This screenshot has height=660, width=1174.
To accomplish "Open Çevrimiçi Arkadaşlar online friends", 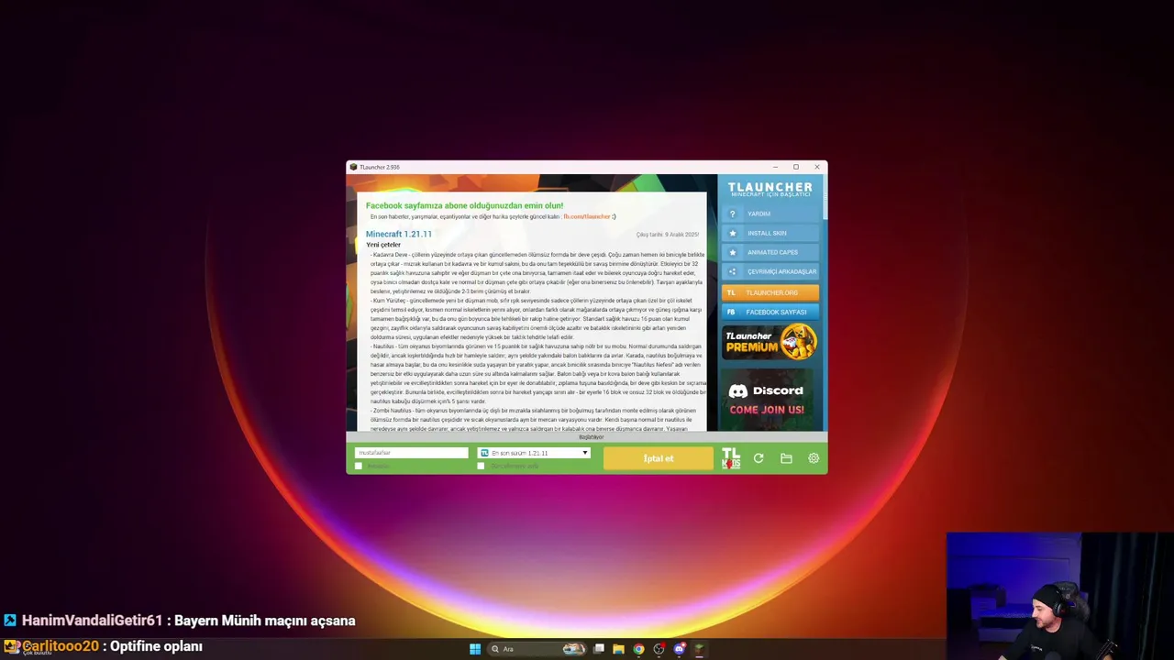I will click(770, 271).
